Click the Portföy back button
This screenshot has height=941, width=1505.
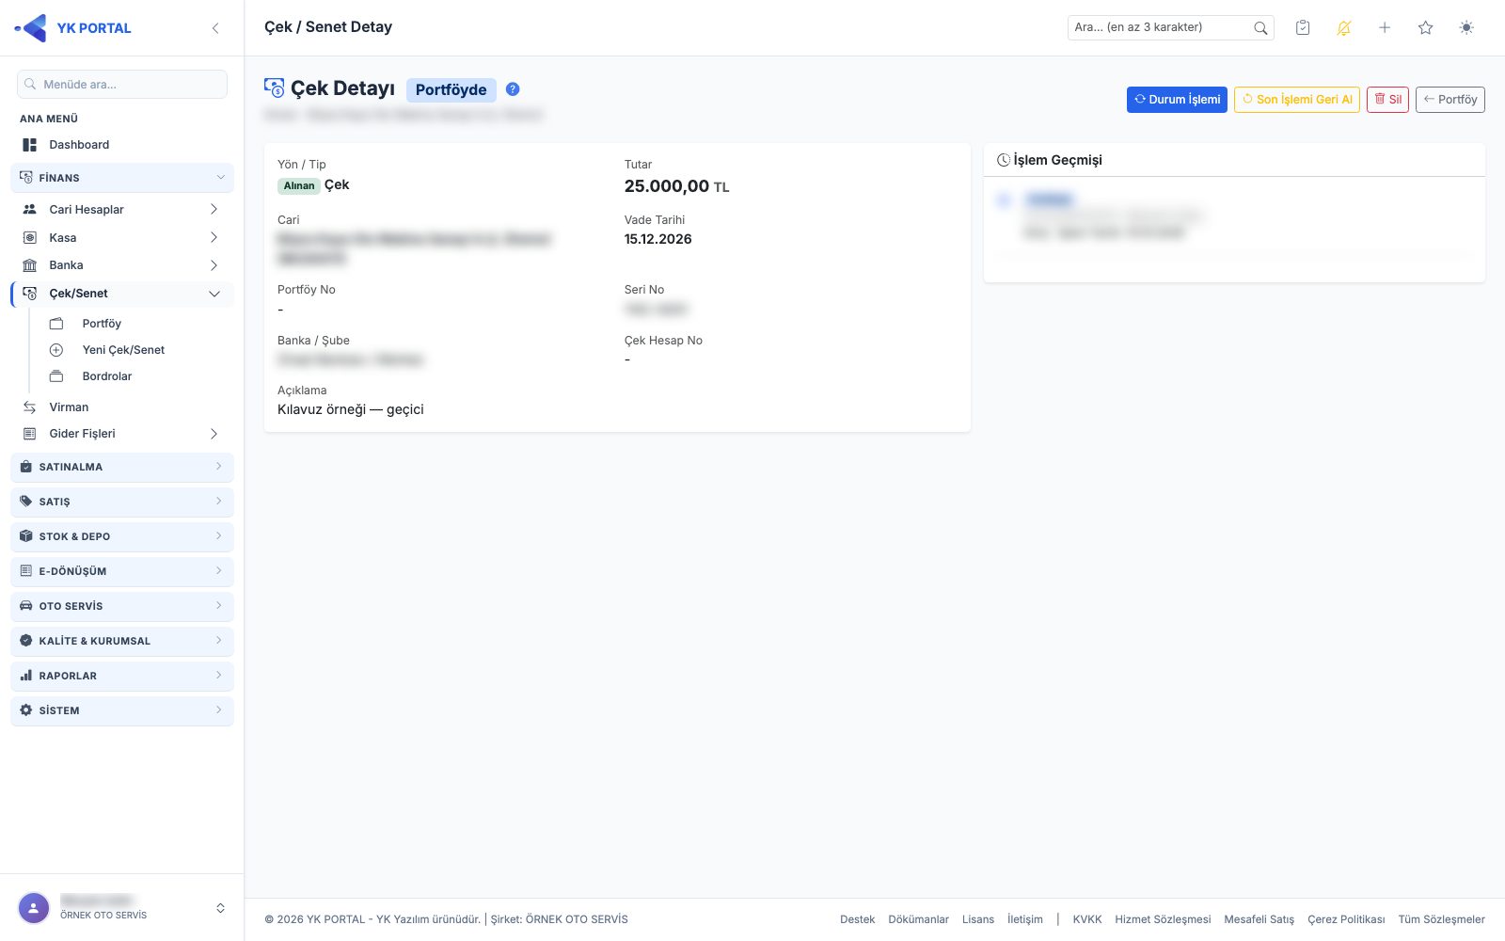1450,100
